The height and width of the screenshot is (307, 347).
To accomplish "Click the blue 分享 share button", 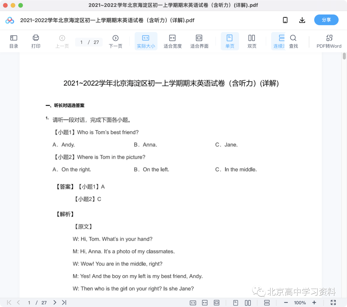I will (x=326, y=20).
